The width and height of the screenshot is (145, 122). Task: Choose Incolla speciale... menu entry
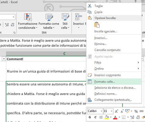(114, 31)
